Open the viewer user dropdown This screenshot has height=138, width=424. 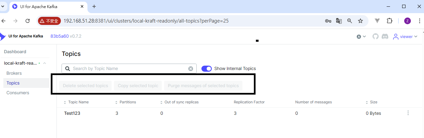[405, 36]
